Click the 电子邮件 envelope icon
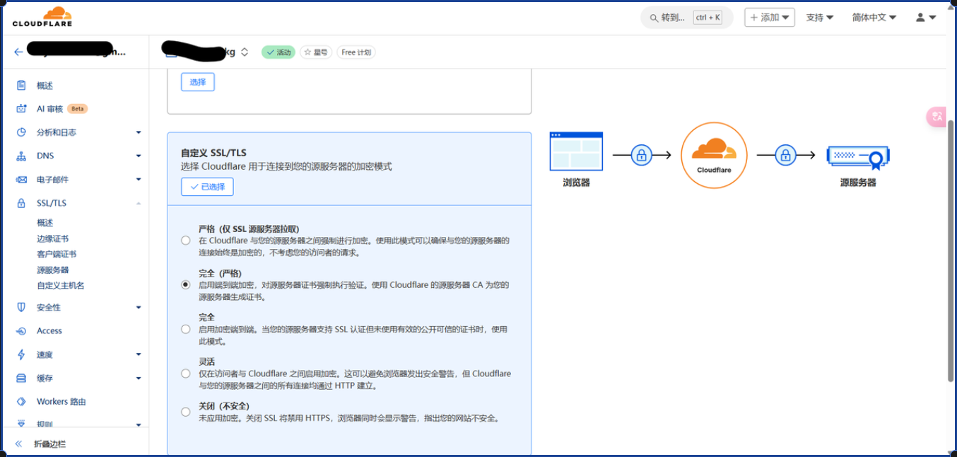The height and width of the screenshot is (457, 957). 21,180
